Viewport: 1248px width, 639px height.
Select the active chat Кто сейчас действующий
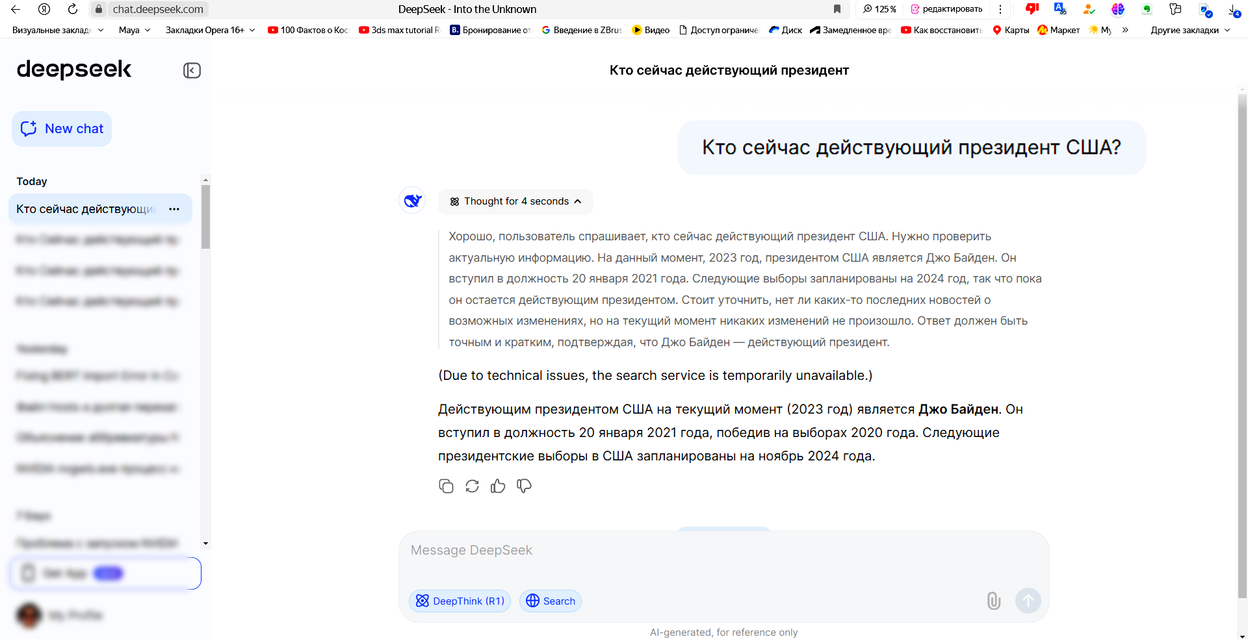click(100, 209)
